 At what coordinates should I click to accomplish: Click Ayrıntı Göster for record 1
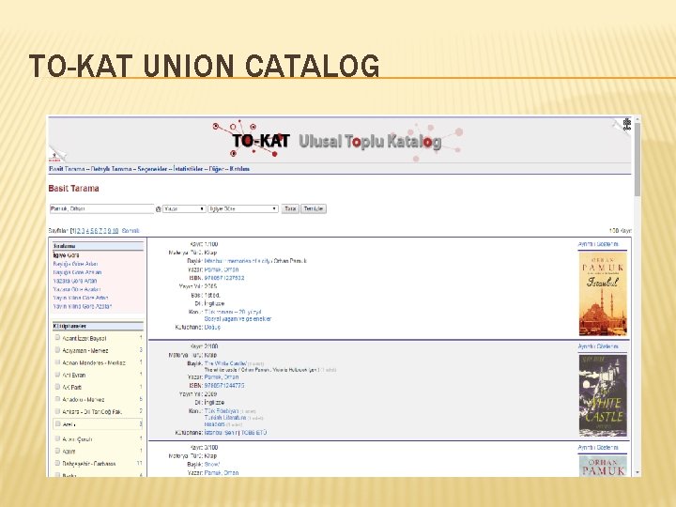tap(598, 244)
